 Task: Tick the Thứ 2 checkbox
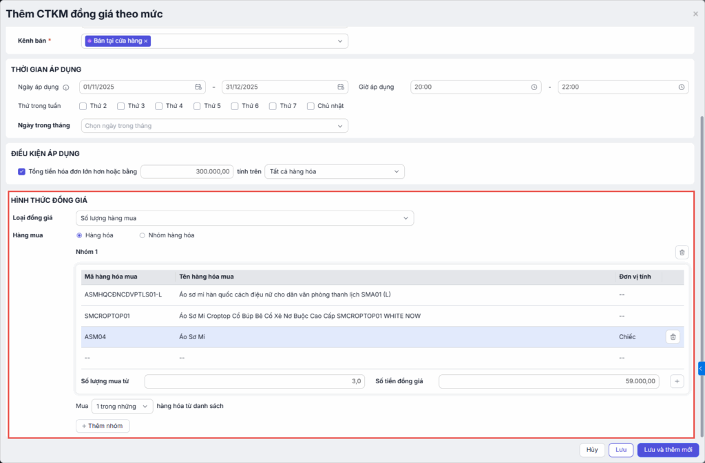click(83, 106)
